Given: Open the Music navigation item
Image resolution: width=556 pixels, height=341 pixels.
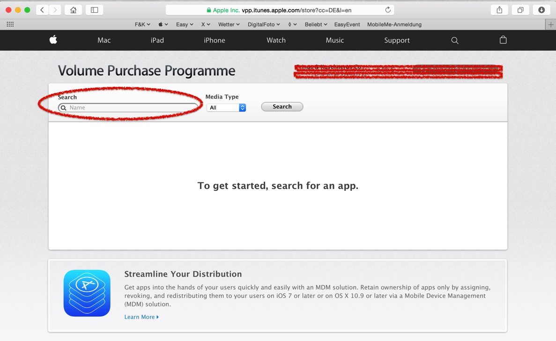Looking at the screenshot, I should (335, 40).
